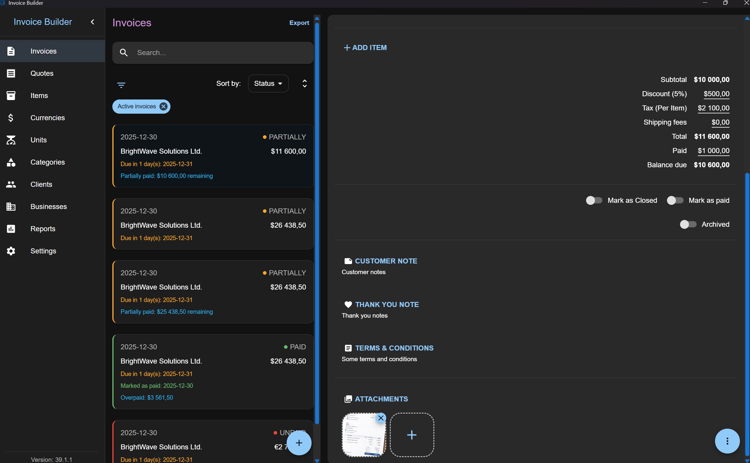Click the TERMS & CONDITIONS document icon

pyautogui.click(x=348, y=348)
